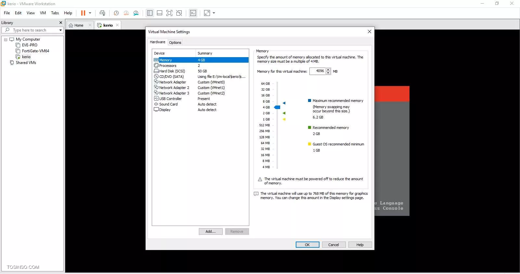Click Send Ctrl+Alt+Del toolbar icon

pyautogui.click(x=102, y=13)
